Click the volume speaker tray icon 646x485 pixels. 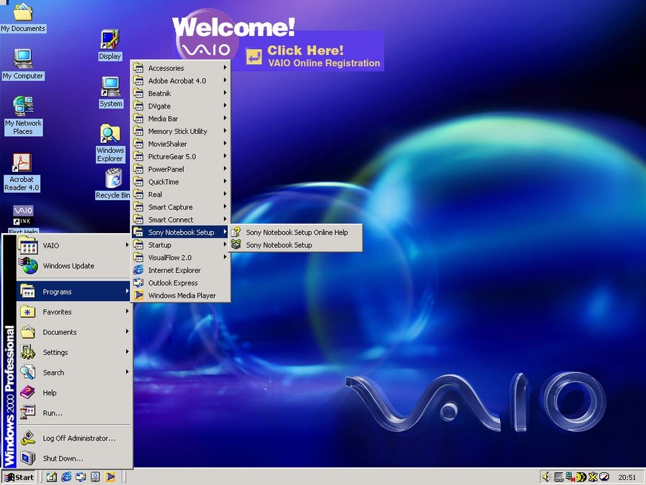coord(546,477)
